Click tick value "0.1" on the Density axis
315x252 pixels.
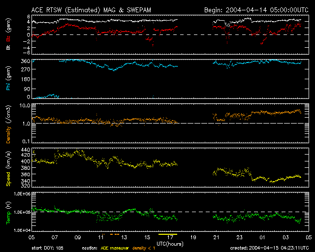point(26,141)
